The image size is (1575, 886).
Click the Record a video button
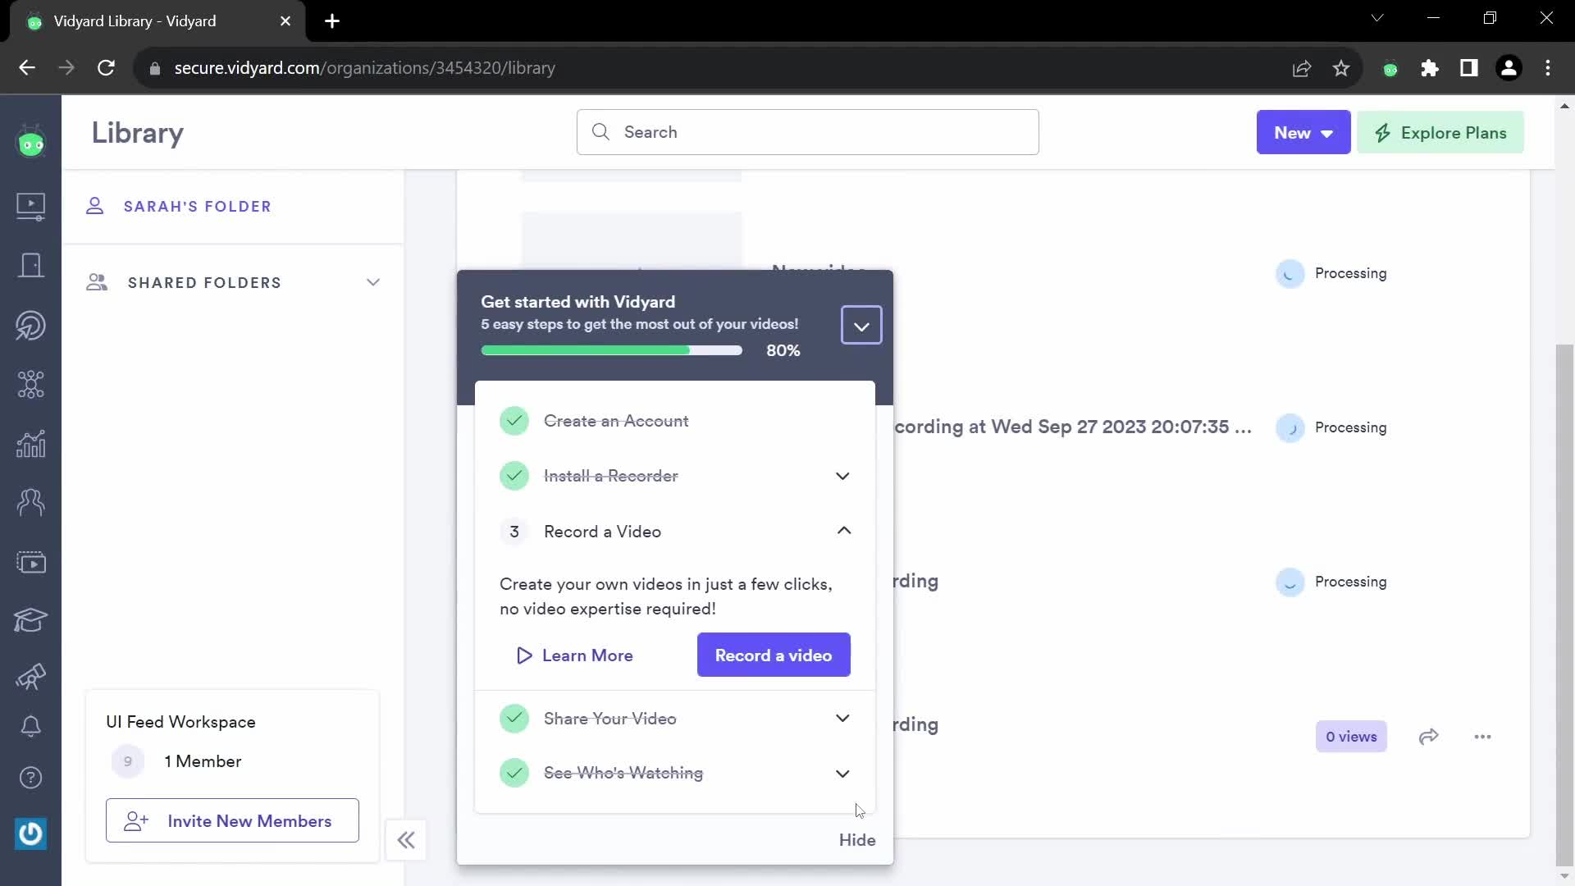(774, 655)
